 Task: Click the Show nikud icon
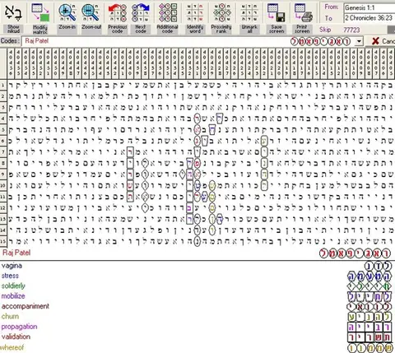tap(13, 13)
